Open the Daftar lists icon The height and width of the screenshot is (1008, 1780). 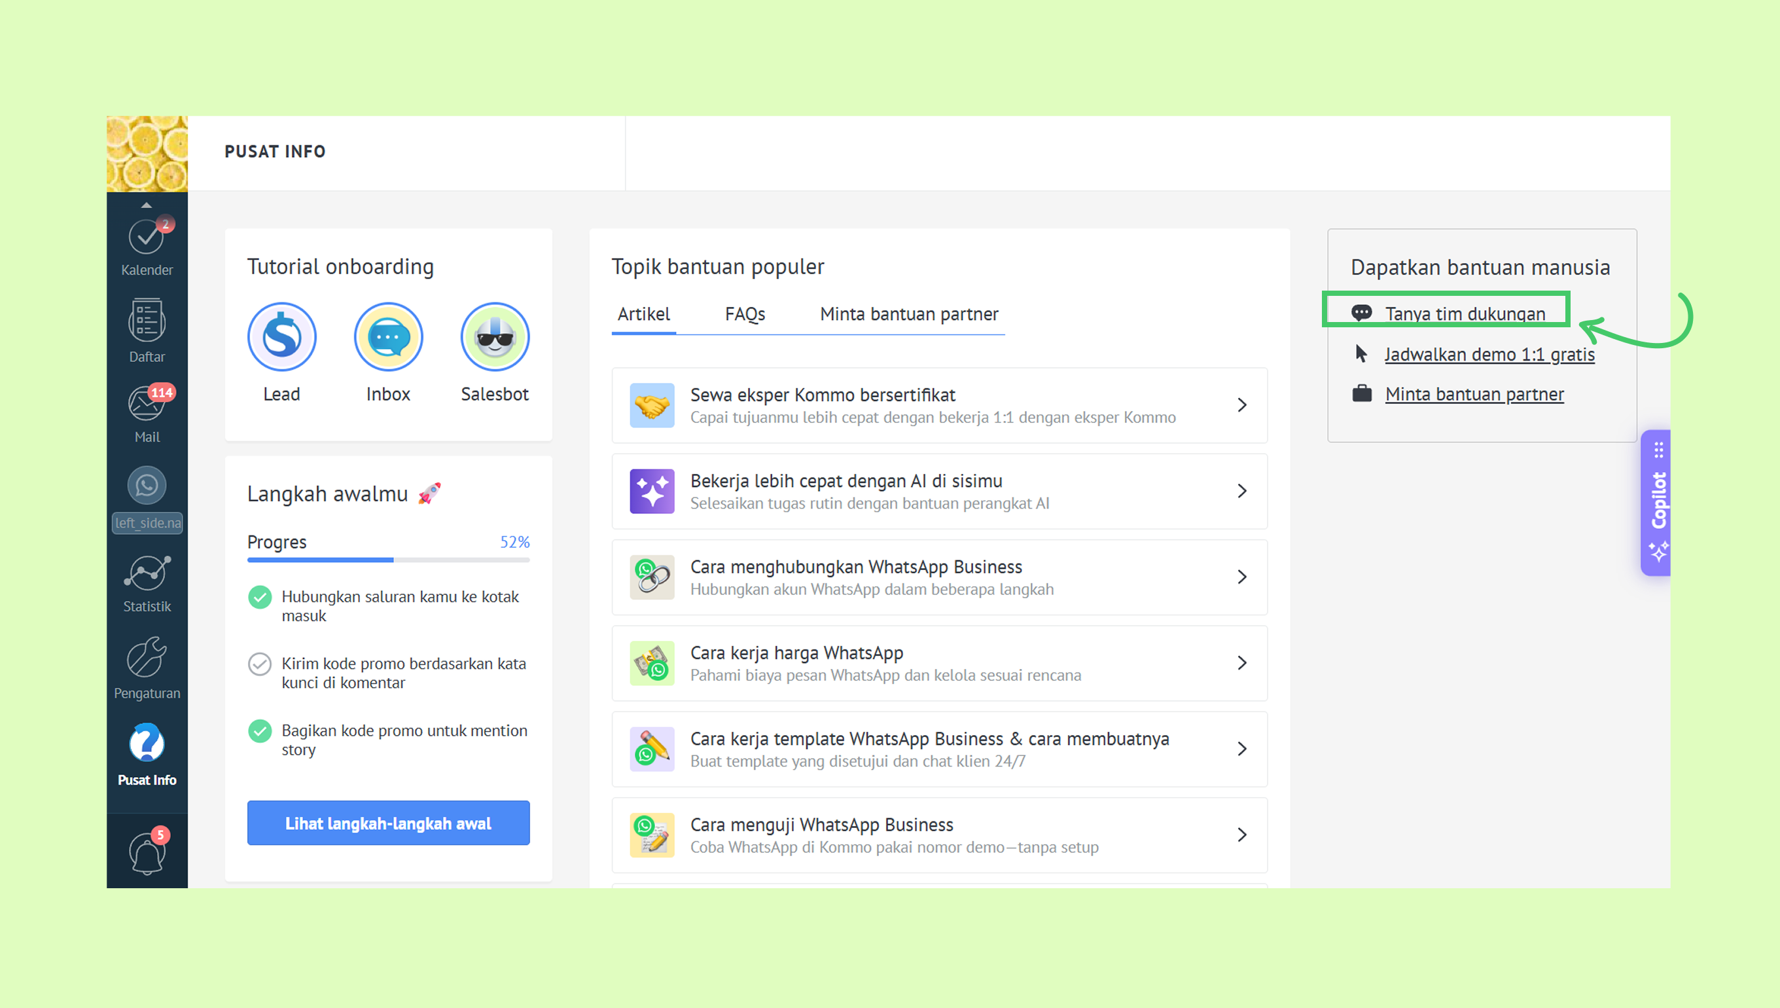(146, 322)
